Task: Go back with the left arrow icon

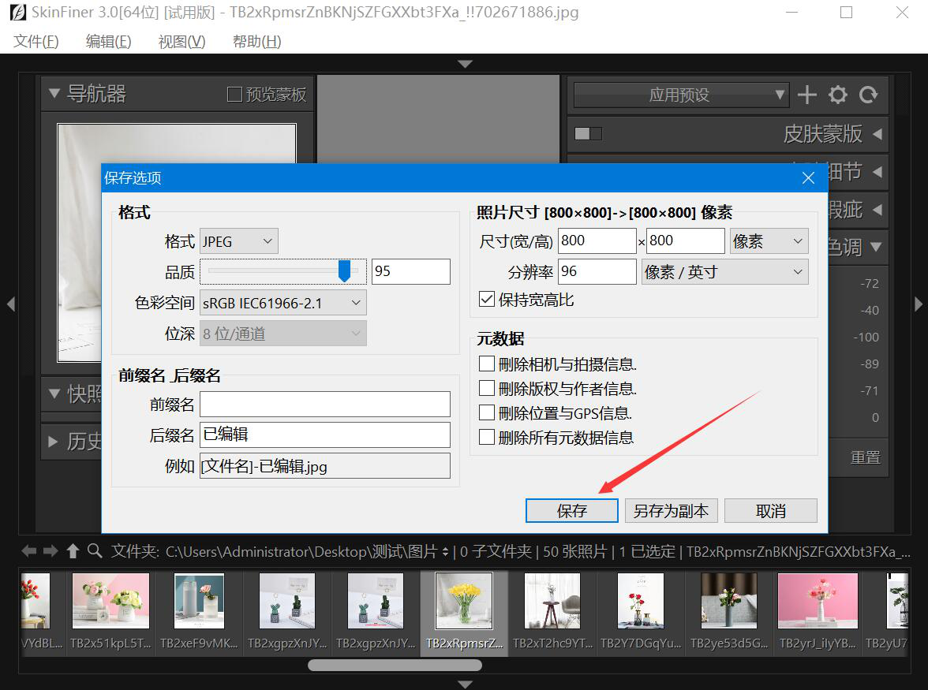Action: (x=28, y=551)
